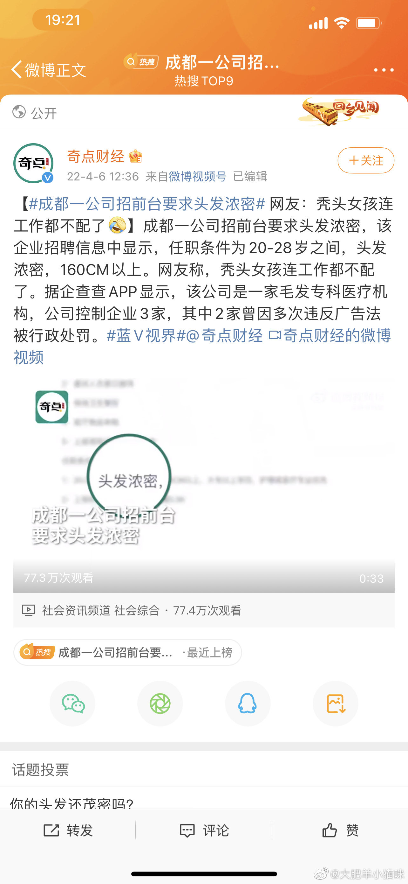Like the post with 赞

[x=340, y=831]
